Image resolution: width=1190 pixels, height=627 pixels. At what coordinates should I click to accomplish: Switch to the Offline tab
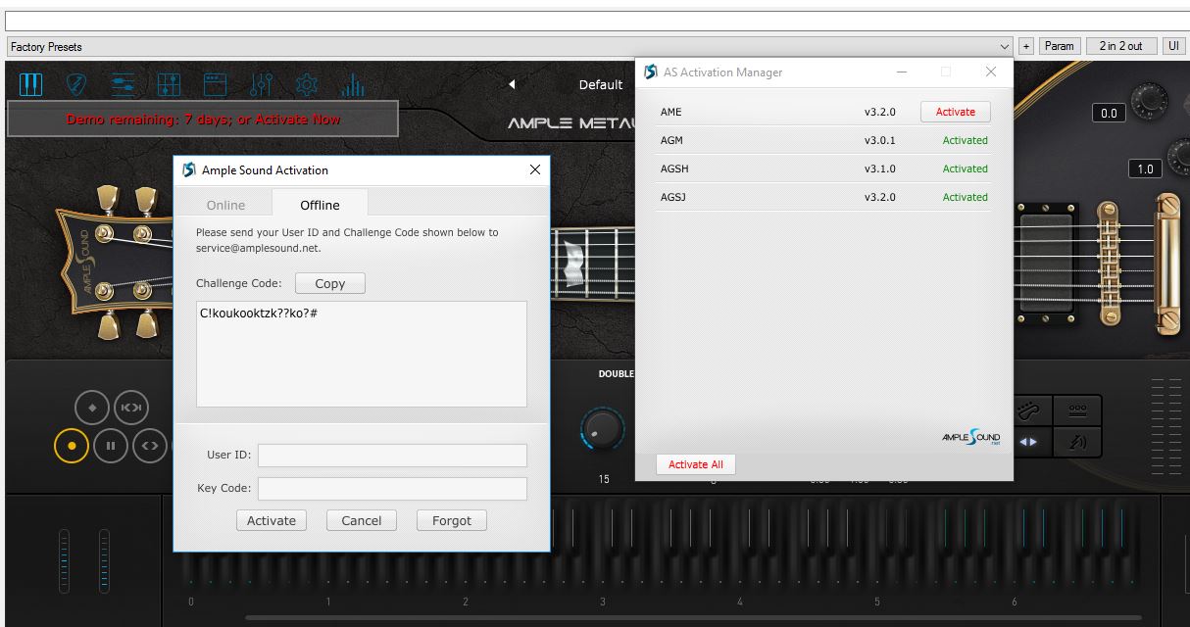[320, 205]
